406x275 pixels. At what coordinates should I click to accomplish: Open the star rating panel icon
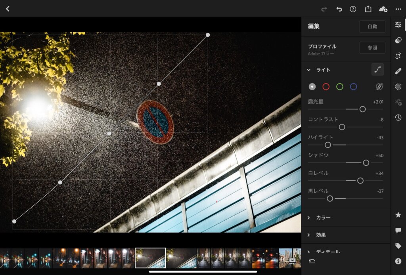click(x=398, y=215)
